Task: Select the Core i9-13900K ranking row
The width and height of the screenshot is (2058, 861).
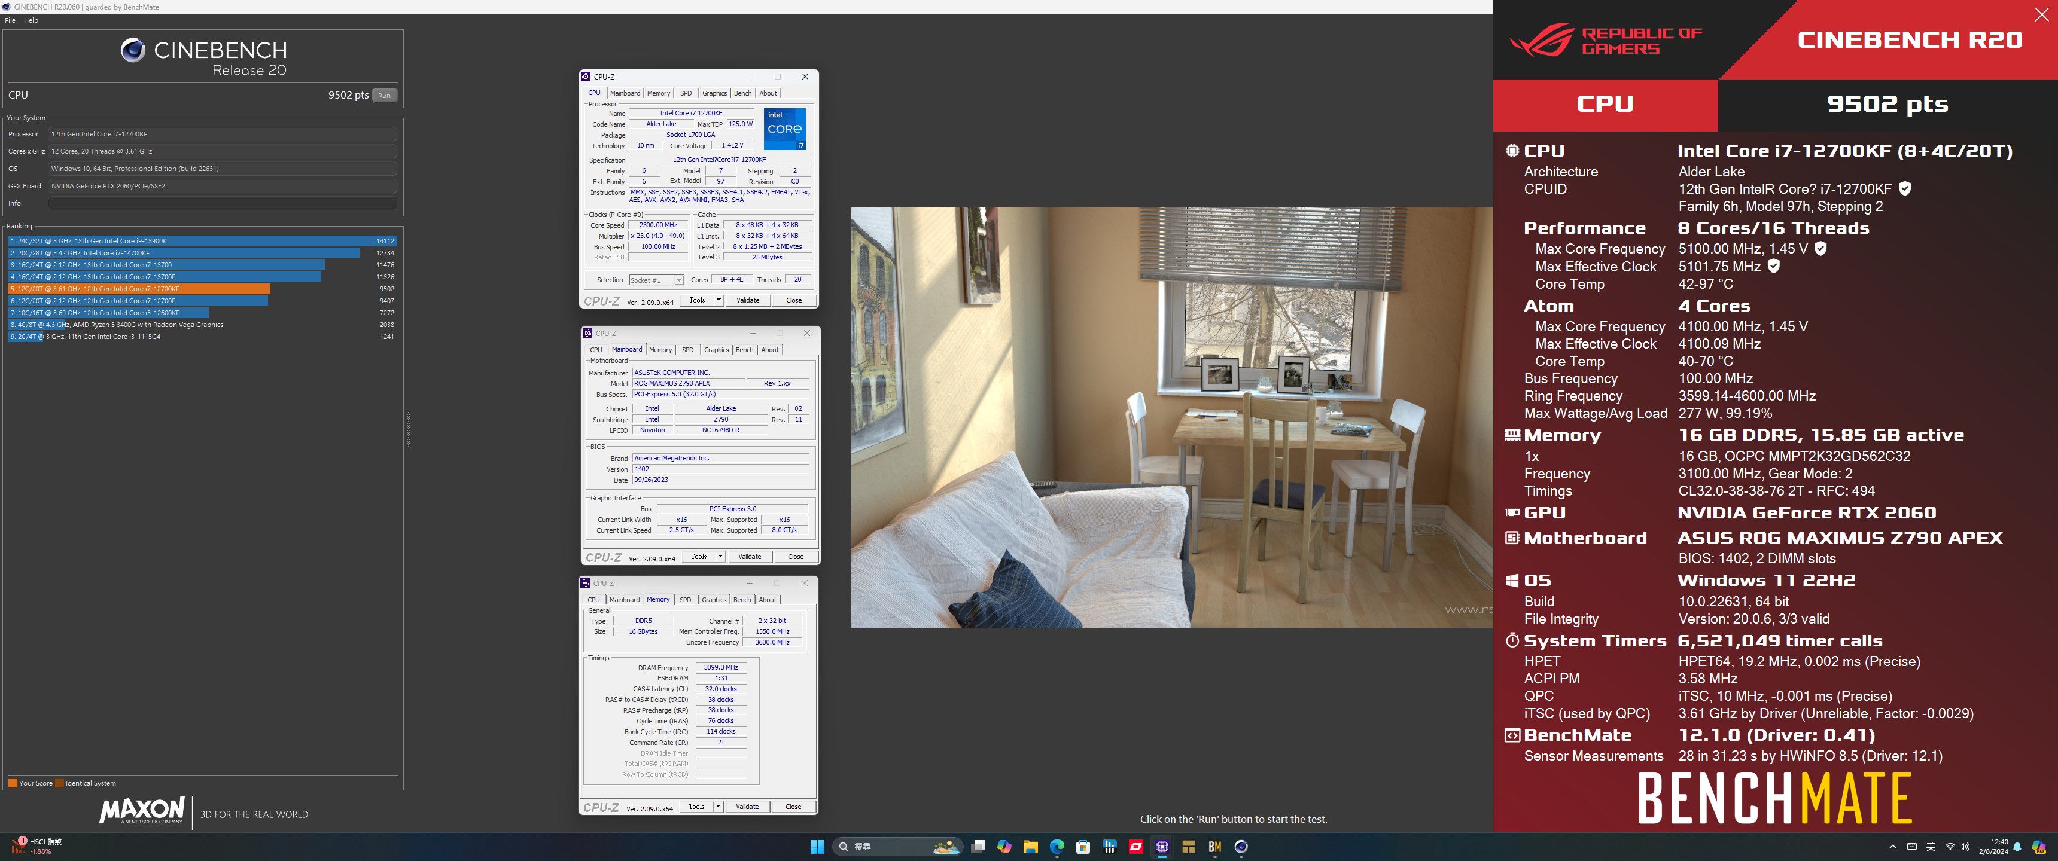Action: pos(202,241)
